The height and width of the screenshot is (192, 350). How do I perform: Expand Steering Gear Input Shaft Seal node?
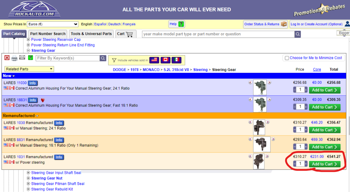[28, 172]
